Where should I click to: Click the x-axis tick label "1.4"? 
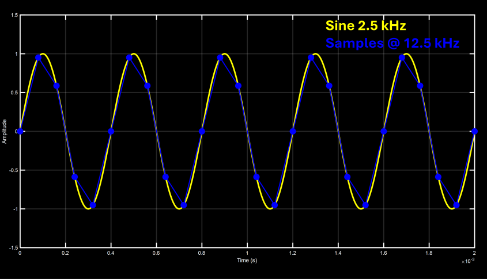pos(338,253)
